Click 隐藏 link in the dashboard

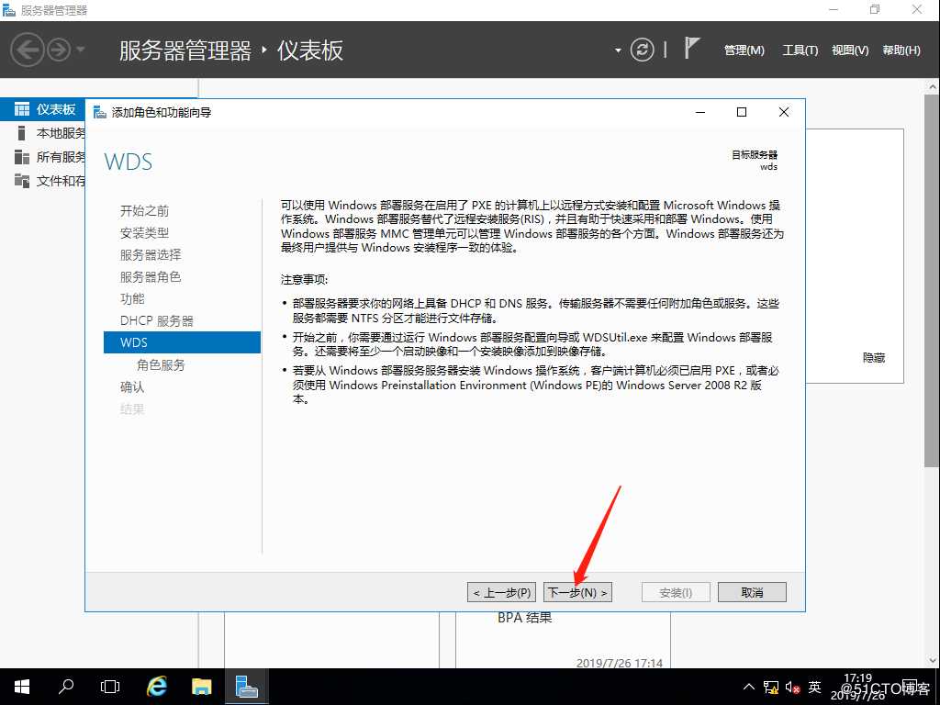(x=874, y=358)
